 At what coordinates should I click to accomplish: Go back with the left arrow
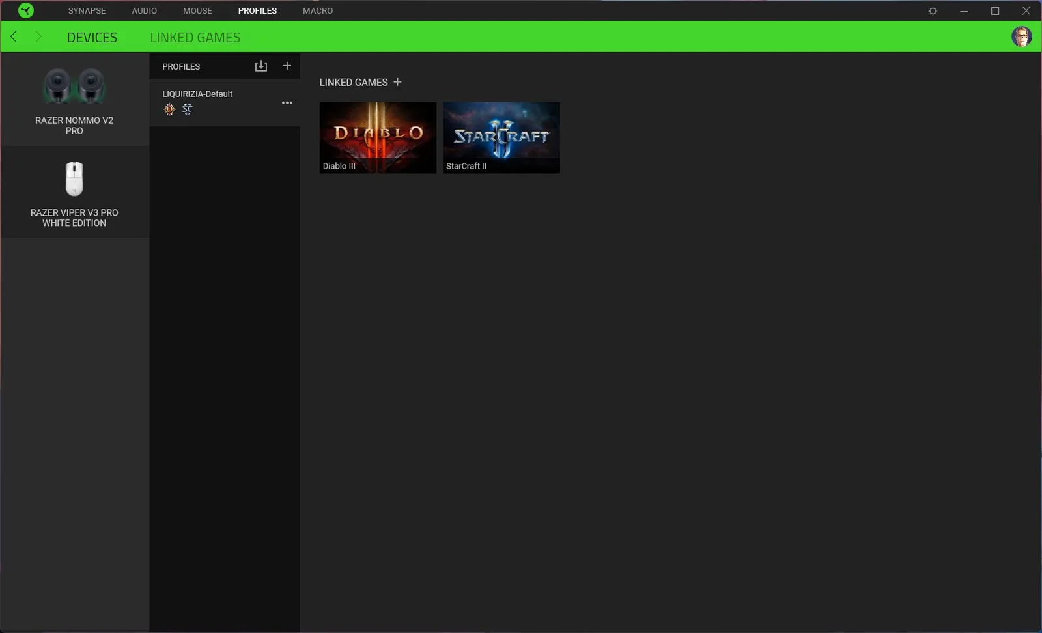(x=14, y=36)
